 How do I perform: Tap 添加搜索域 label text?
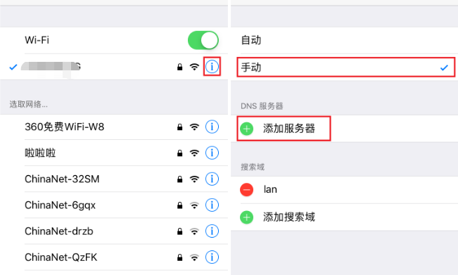click(289, 217)
